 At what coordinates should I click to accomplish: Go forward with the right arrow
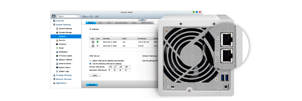(91, 16)
